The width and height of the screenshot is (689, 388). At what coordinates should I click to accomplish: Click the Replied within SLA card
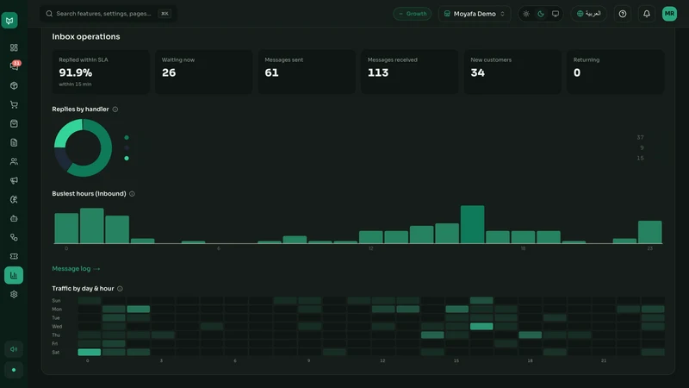point(101,72)
